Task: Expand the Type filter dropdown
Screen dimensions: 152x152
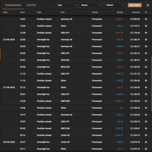Action: coord(67,5)
